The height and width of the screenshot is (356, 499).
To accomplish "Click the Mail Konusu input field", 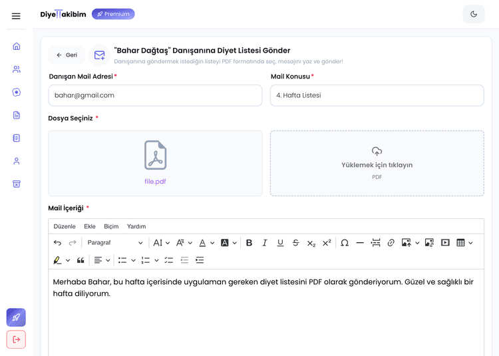I will pyautogui.click(x=377, y=95).
